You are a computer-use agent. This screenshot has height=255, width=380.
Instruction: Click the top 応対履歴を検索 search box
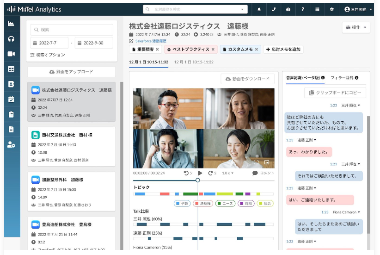tap(196, 9)
